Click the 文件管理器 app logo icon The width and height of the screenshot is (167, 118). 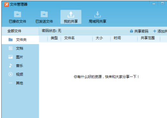point(6,4)
